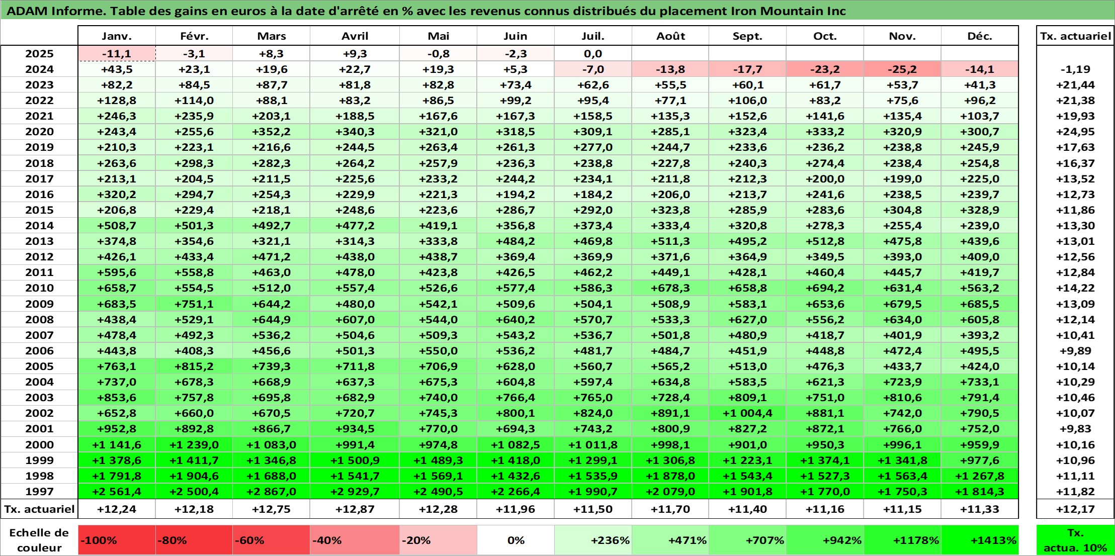Click the +694,2 cell in row 2010
Viewport: 1115px width, 556px height.
click(825, 288)
